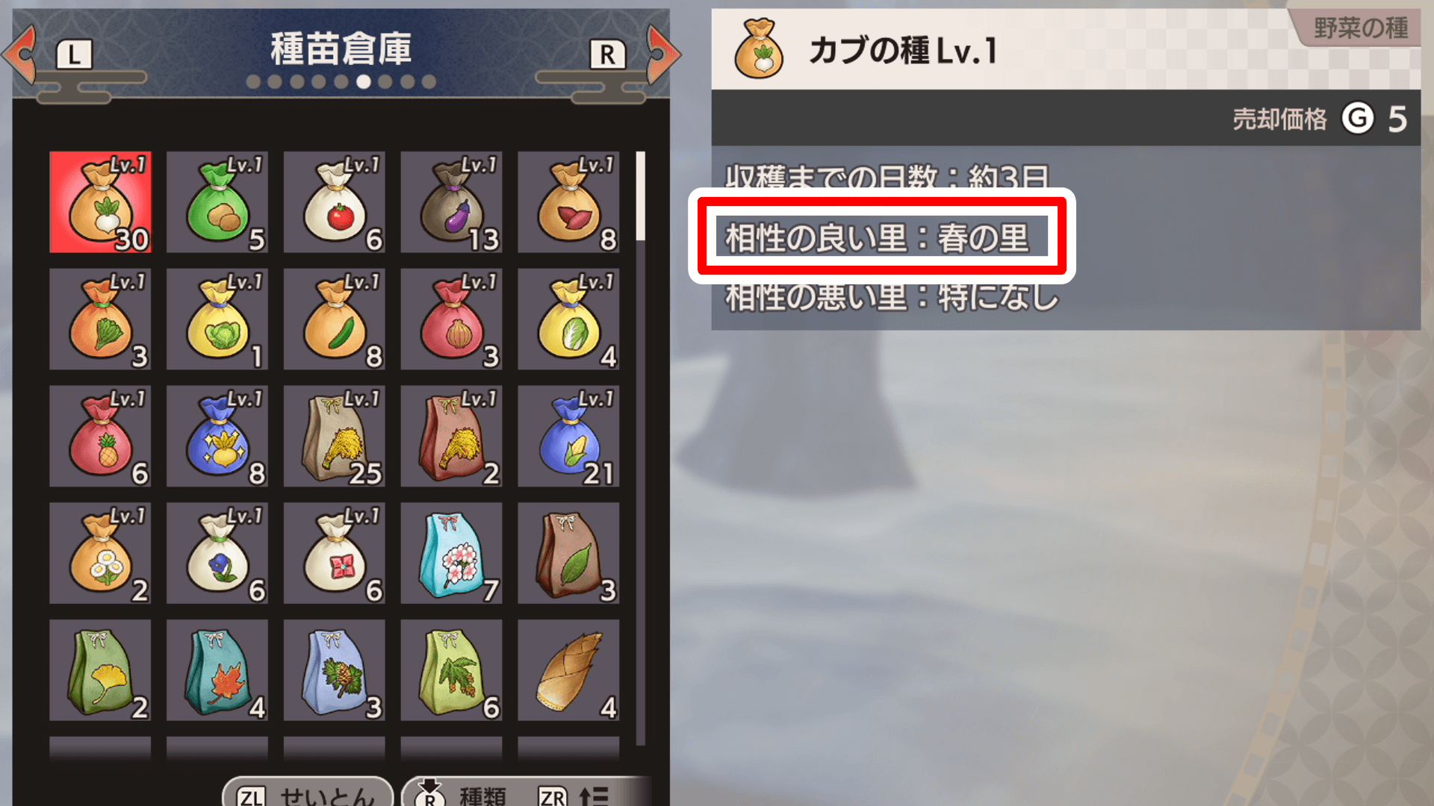
Task: Pick the eggplant seed bag with 13
Action: [451, 202]
